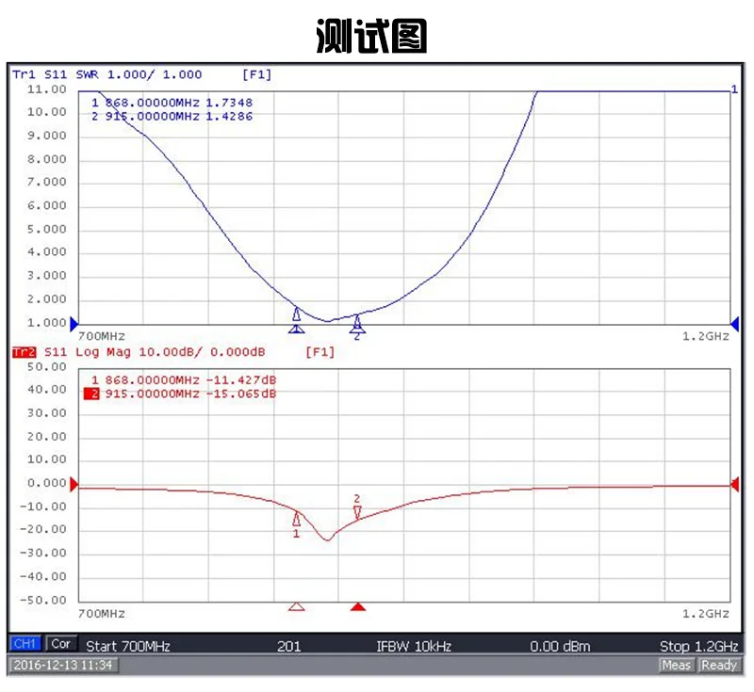The image size is (754, 692).
Task: Click the 2016-12-13 11:34 timestamp
Action: 63,665
